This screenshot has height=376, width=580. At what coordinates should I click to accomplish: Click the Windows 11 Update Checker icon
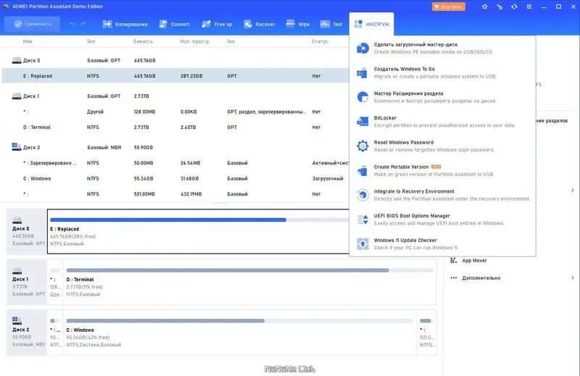click(362, 244)
